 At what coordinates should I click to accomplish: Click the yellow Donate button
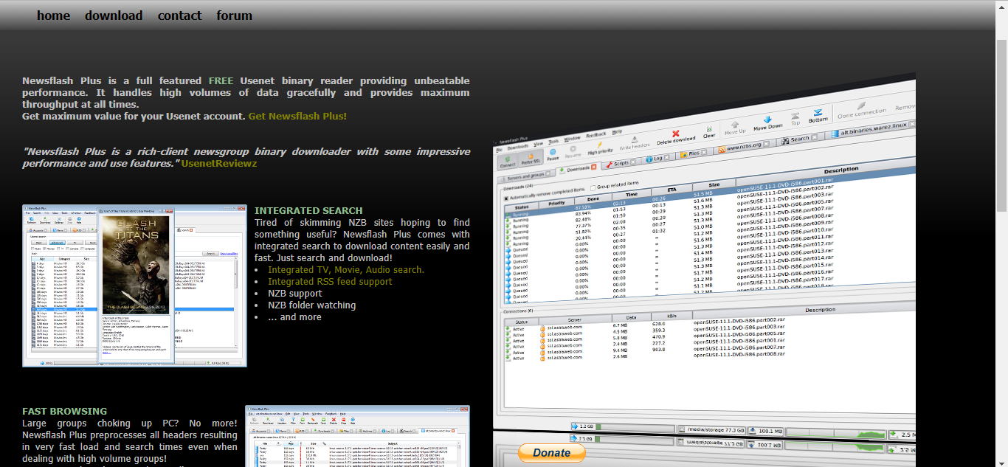pos(551,453)
